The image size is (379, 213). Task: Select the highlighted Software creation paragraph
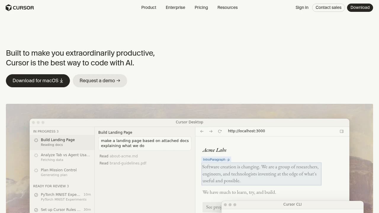(x=261, y=174)
